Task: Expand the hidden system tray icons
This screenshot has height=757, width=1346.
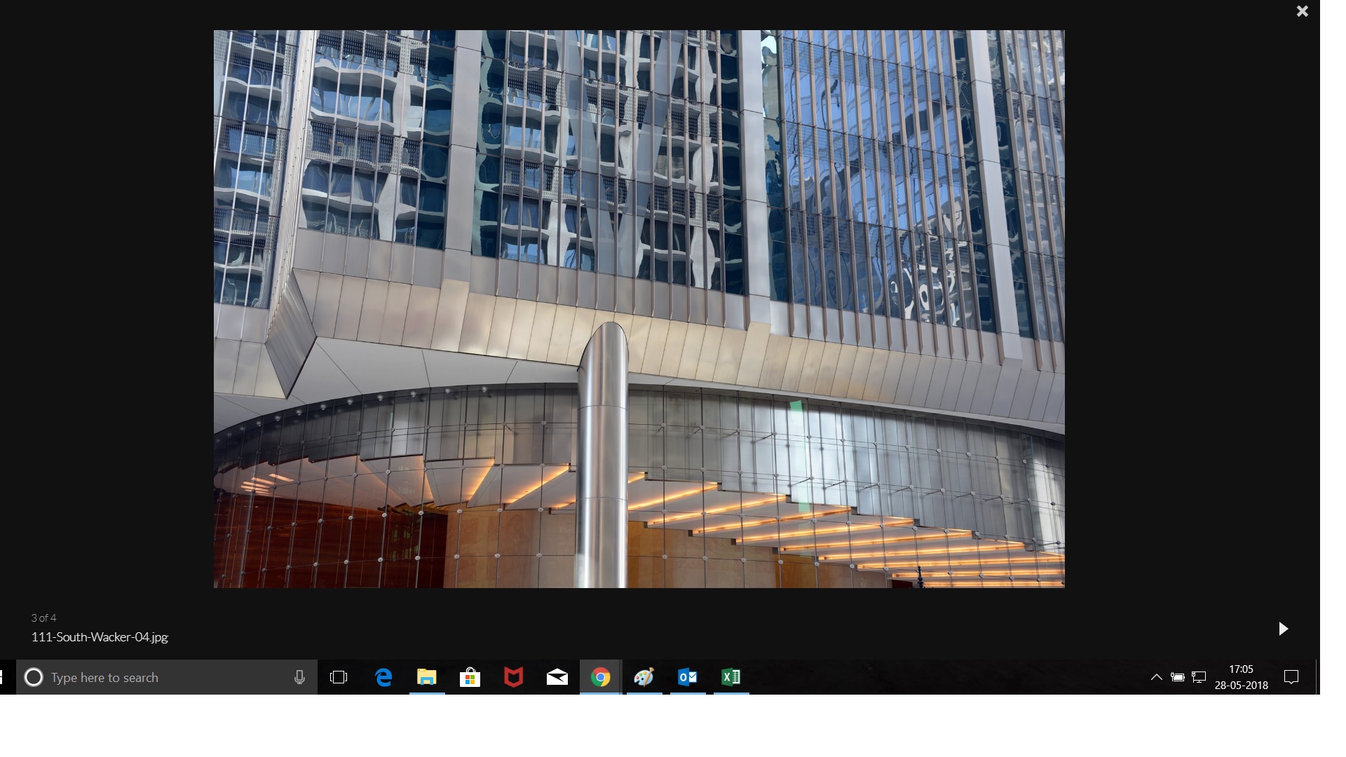Action: point(1157,678)
